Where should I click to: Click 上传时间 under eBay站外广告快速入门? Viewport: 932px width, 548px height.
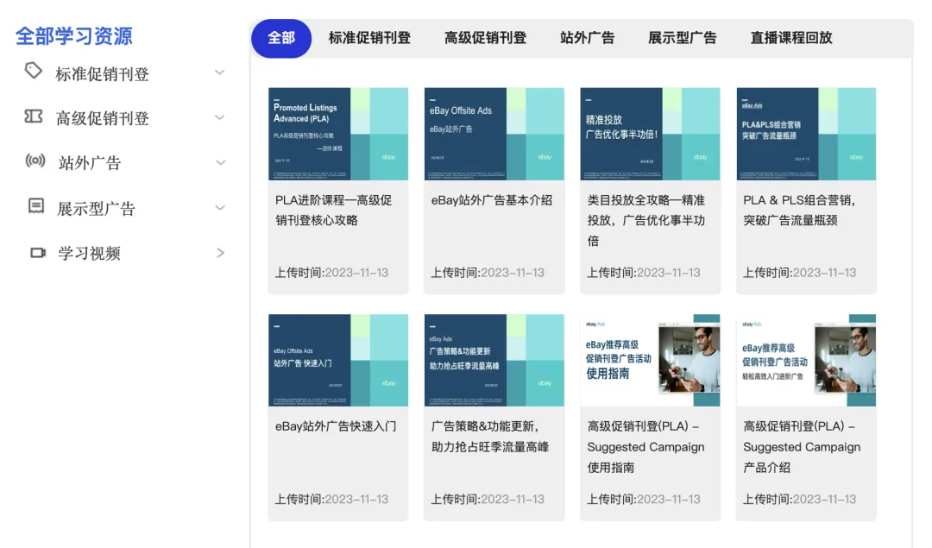tap(331, 500)
